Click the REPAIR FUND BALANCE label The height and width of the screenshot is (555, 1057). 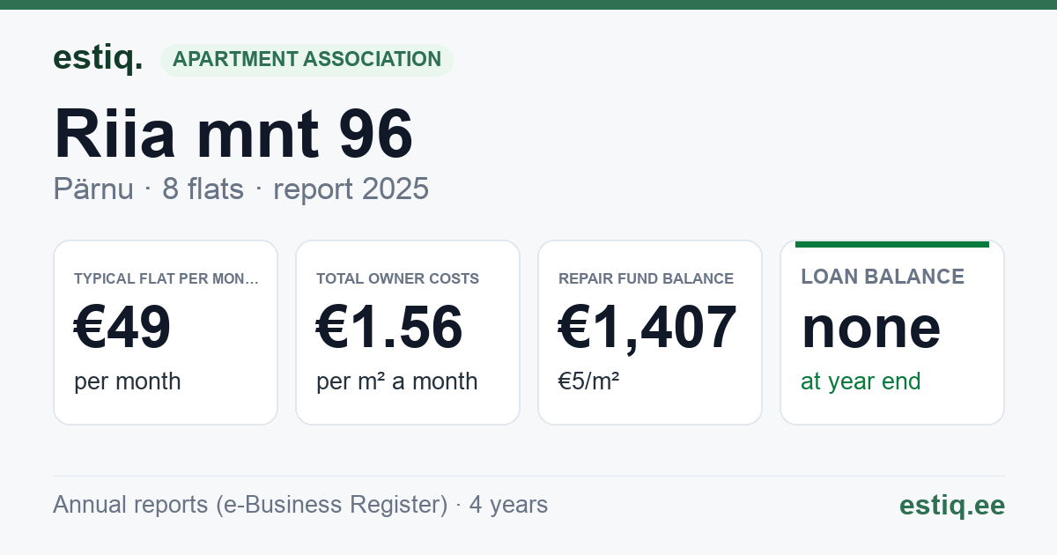click(x=646, y=278)
